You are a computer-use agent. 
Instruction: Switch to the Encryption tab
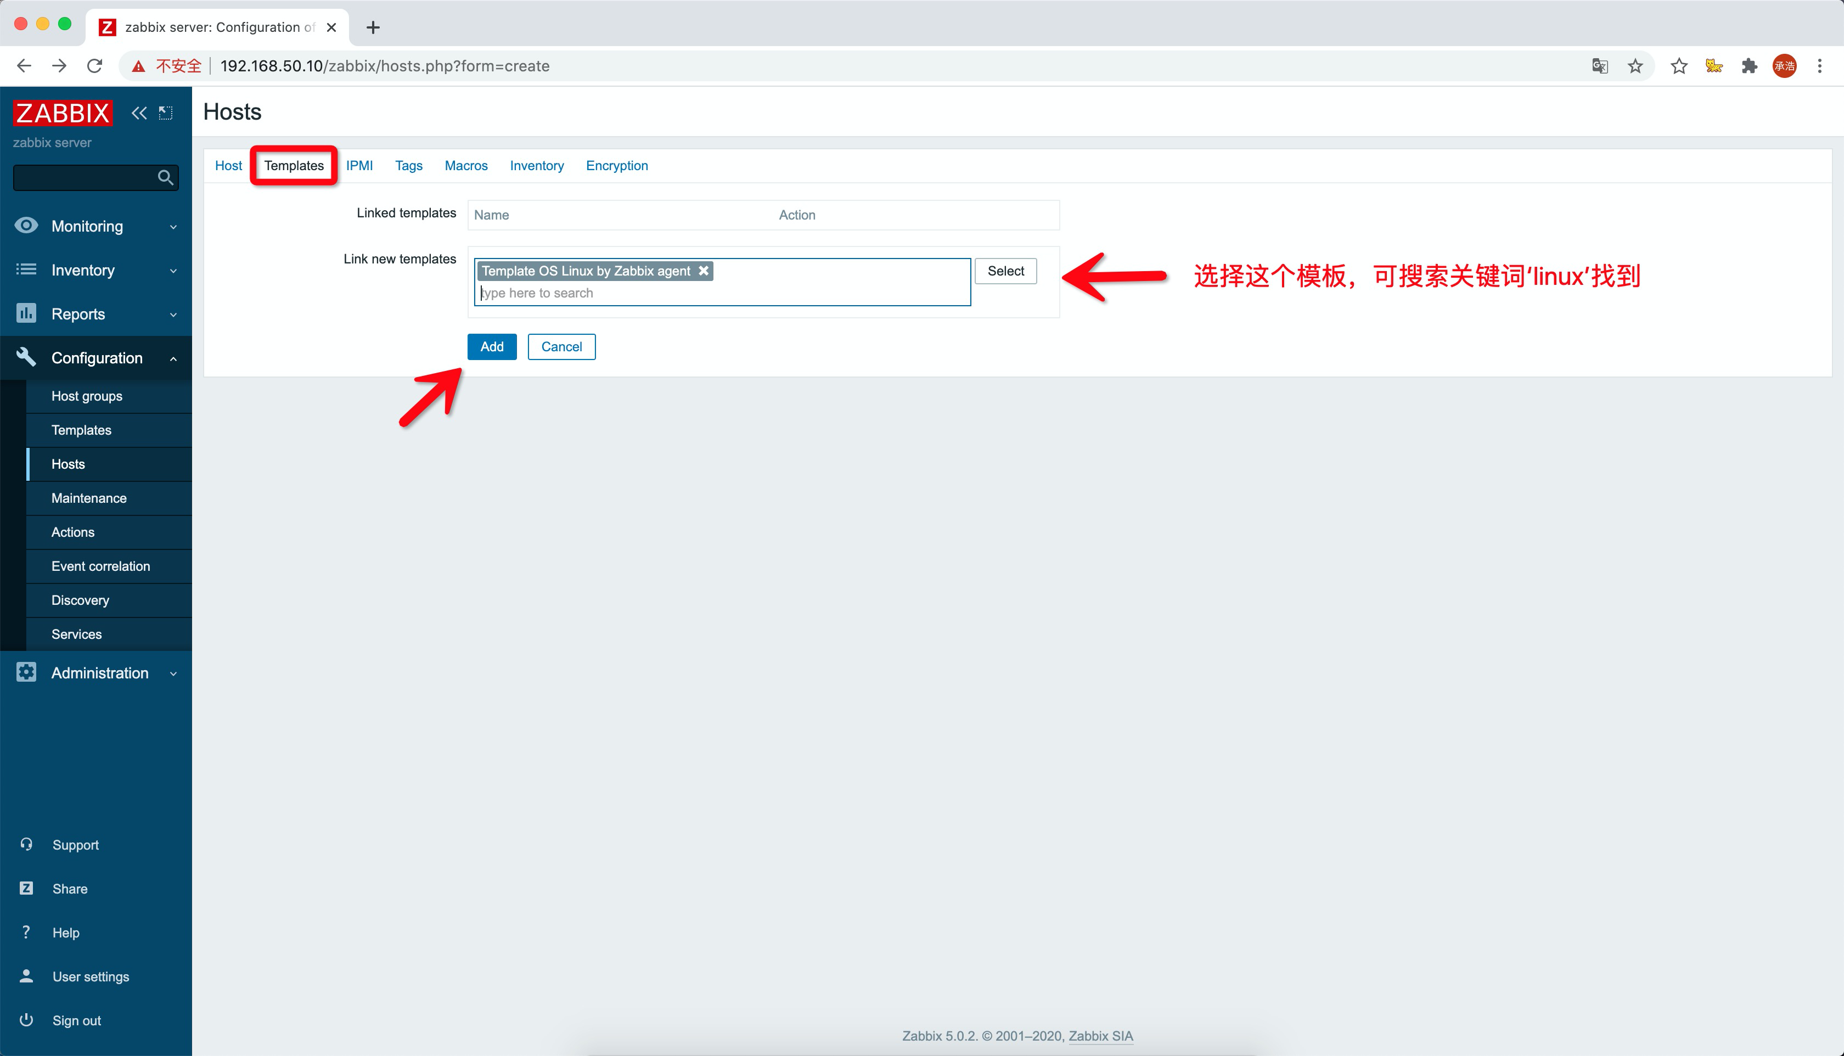[x=616, y=165]
